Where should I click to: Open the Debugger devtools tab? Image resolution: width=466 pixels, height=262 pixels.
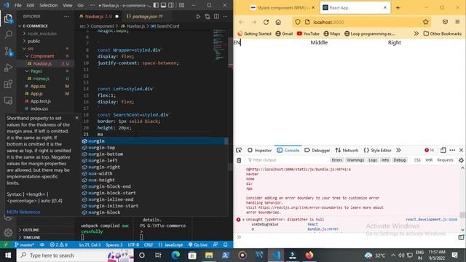317,151
